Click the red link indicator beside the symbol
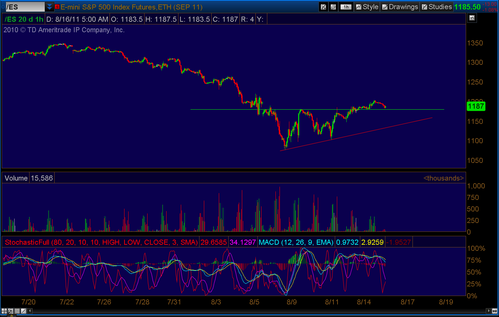 point(57,6)
